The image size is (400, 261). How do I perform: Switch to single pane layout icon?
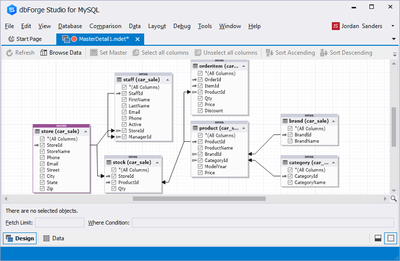(391, 238)
